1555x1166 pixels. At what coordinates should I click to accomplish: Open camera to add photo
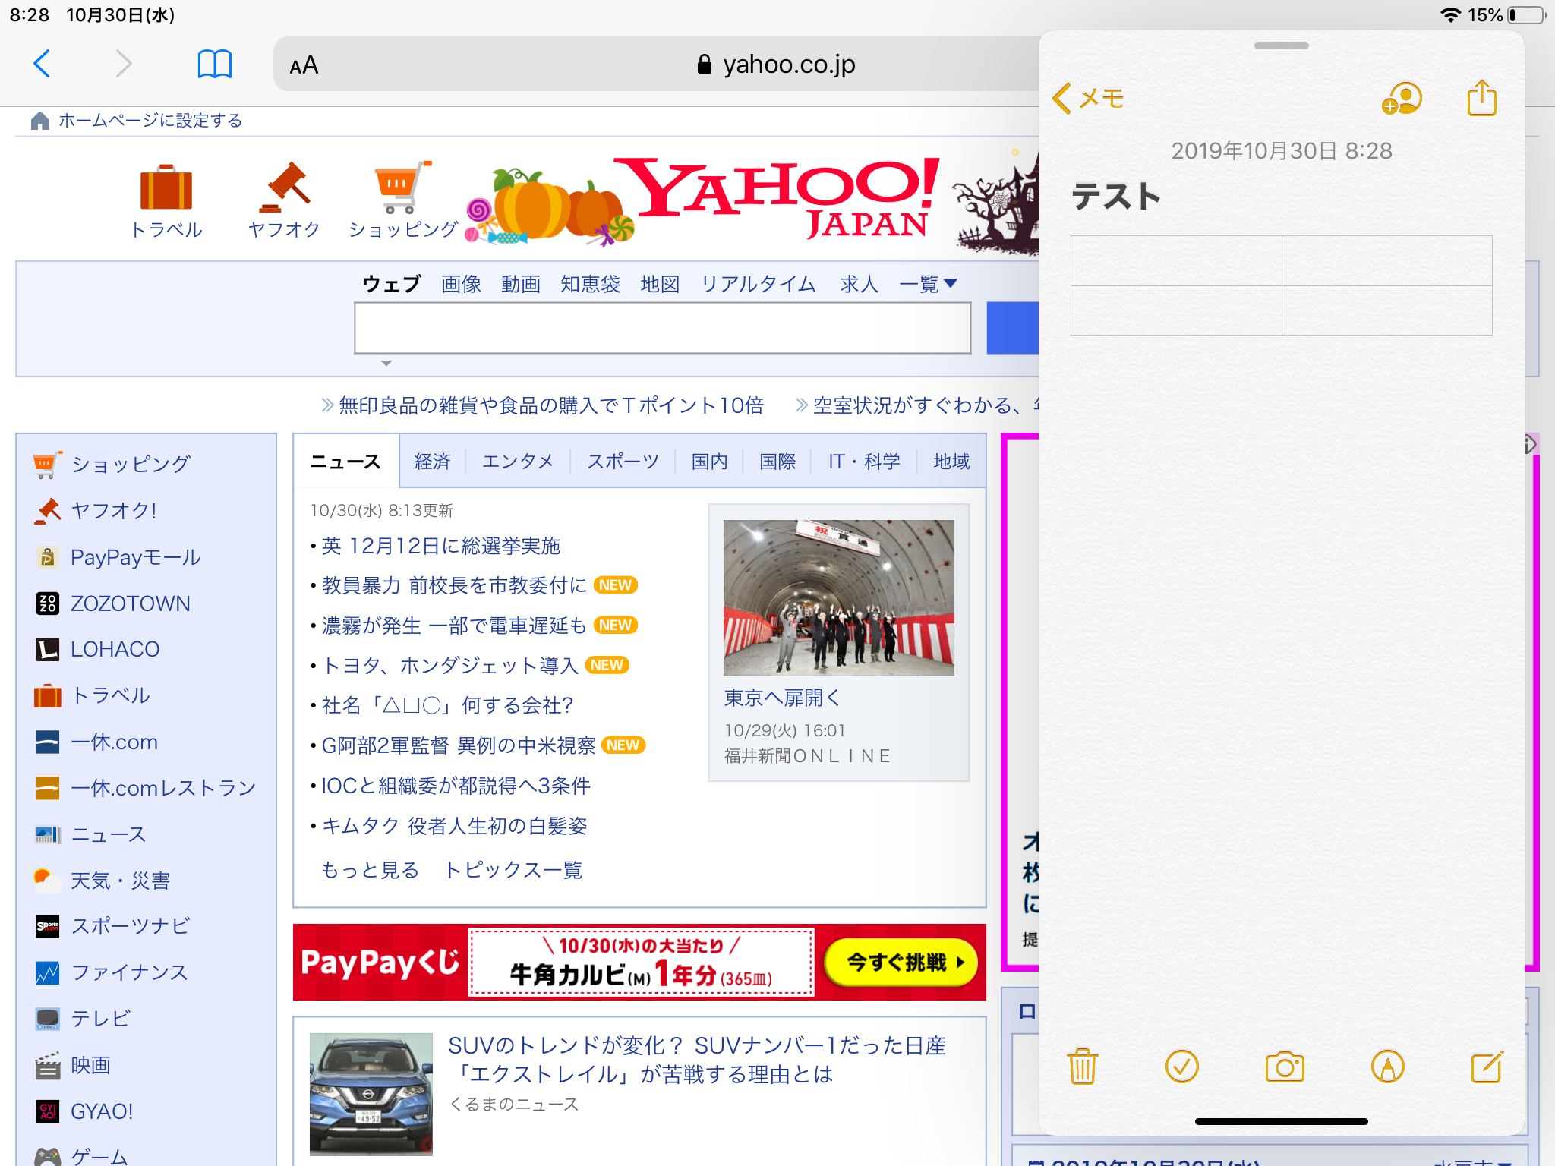click(x=1284, y=1067)
